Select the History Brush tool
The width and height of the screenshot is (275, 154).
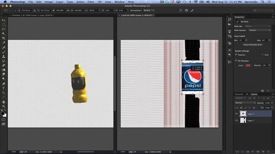[3, 61]
